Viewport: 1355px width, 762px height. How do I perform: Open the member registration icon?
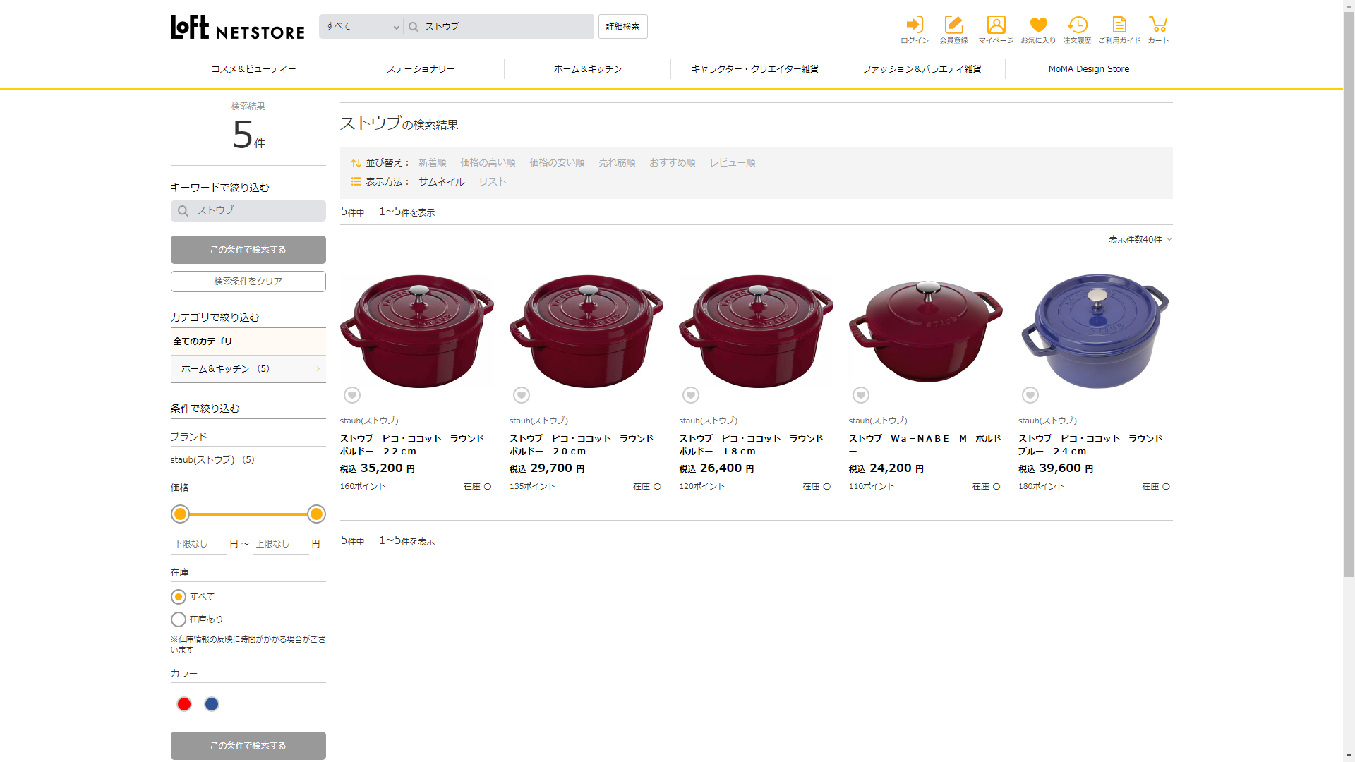coord(953,29)
